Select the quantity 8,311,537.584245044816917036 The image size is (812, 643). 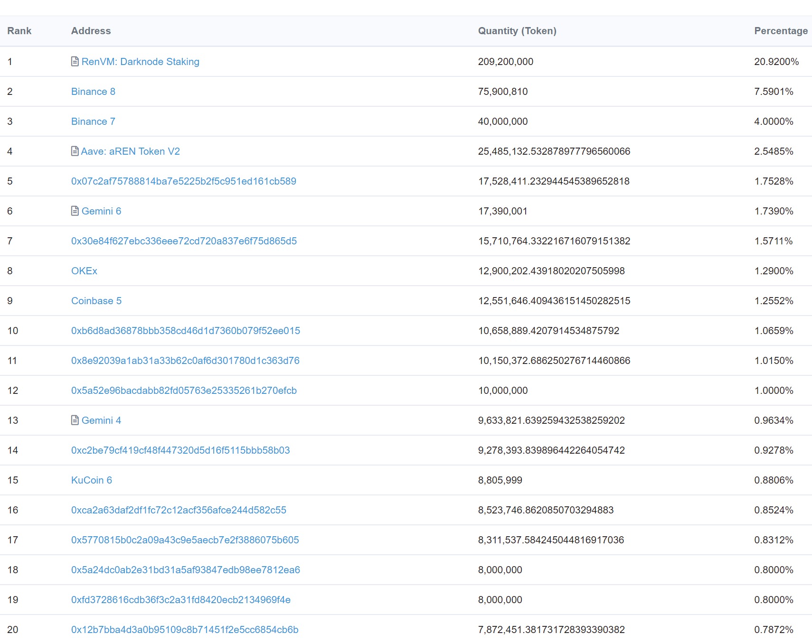click(551, 540)
